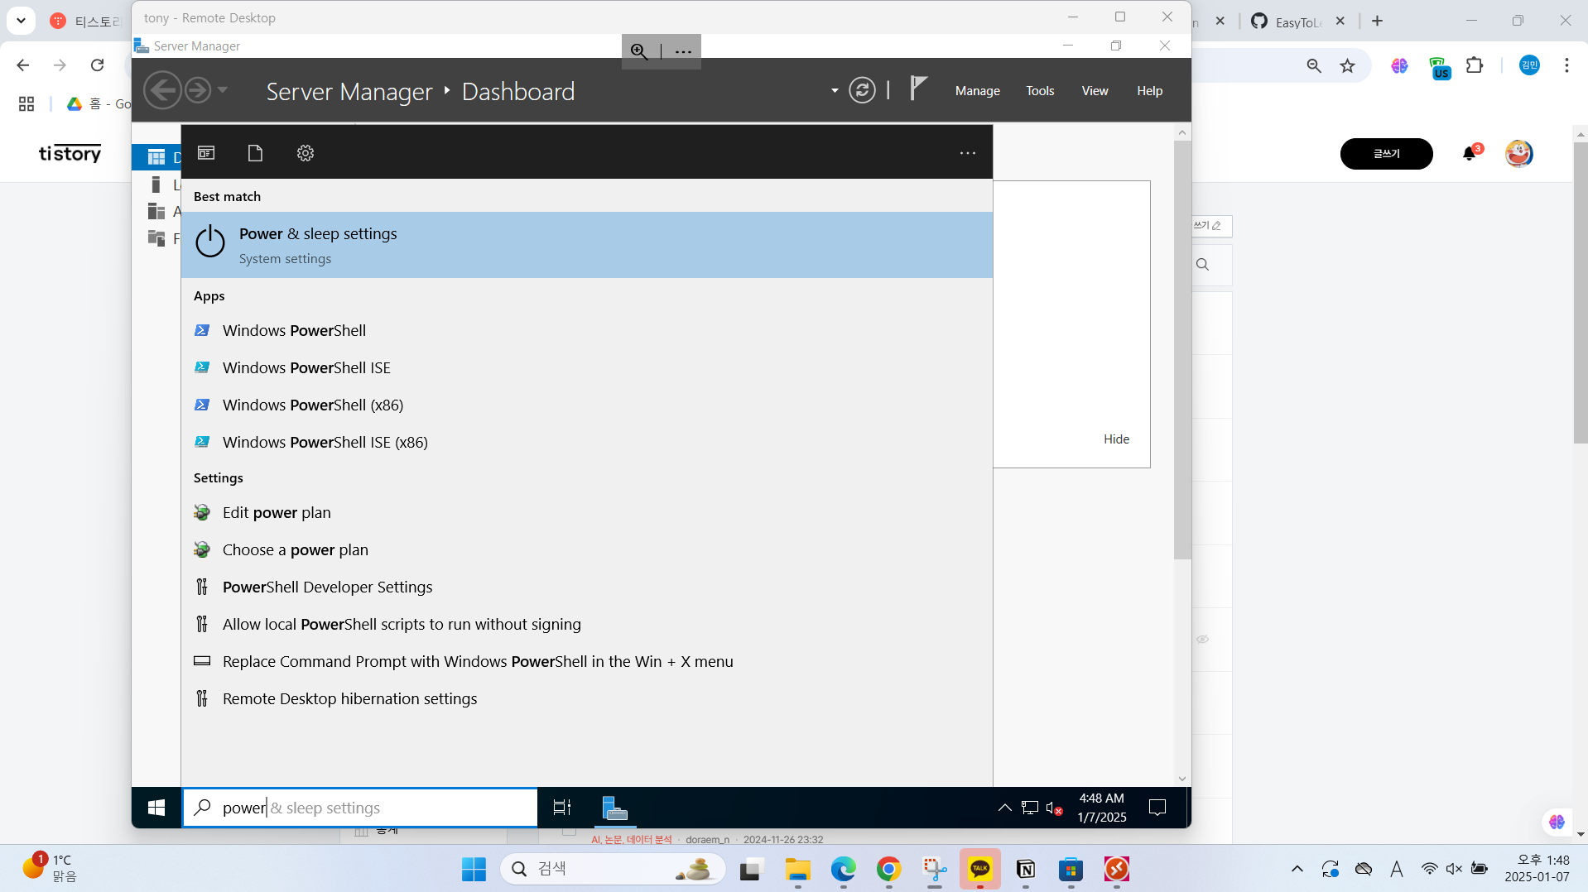
Task: Filter search results by settings gear icon
Action: click(x=306, y=153)
